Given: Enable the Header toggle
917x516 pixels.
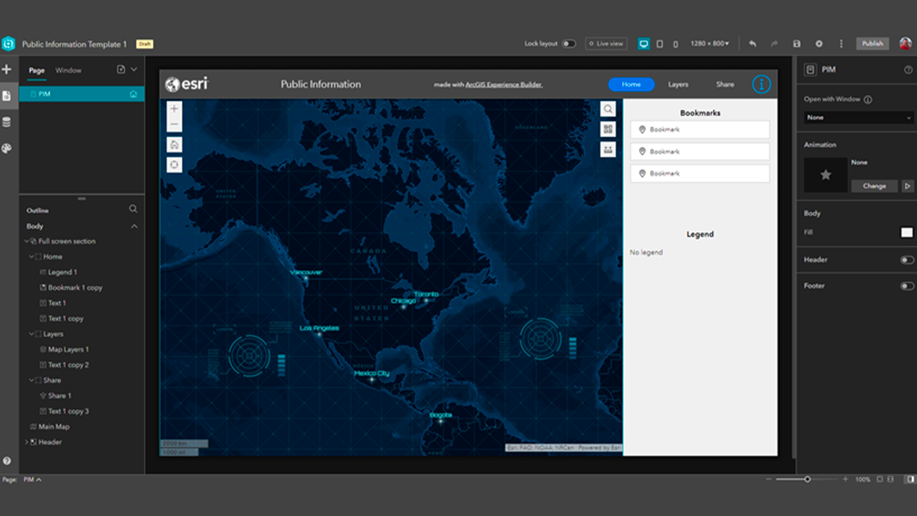Looking at the screenshot, I should [x=906, y=260].
